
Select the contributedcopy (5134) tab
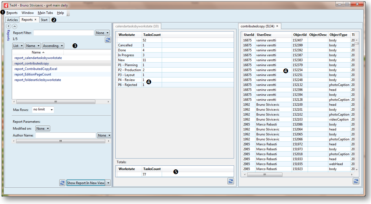[257, 26]
